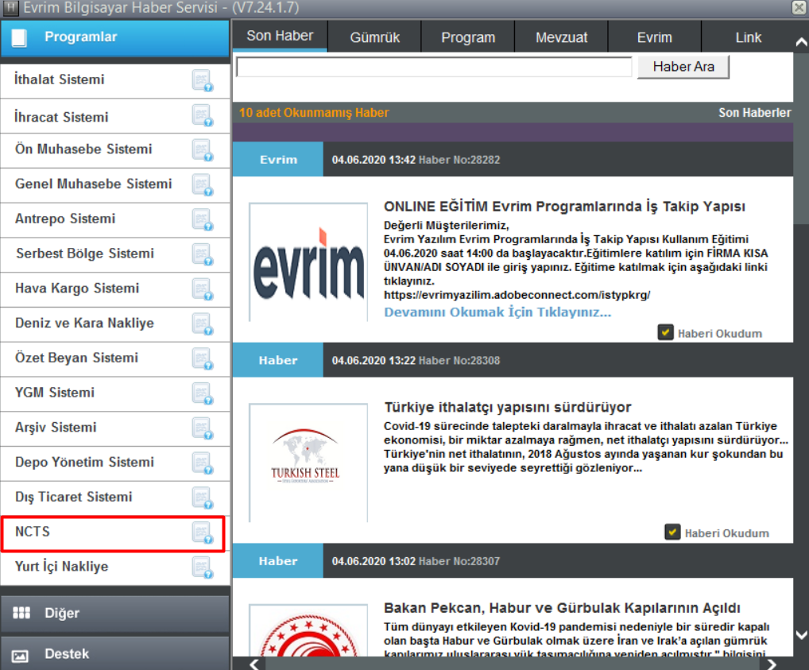This screenshot has height=670, width=809.
Task: Open Depo Yönetim Sistemi
Action: [114, 463]
